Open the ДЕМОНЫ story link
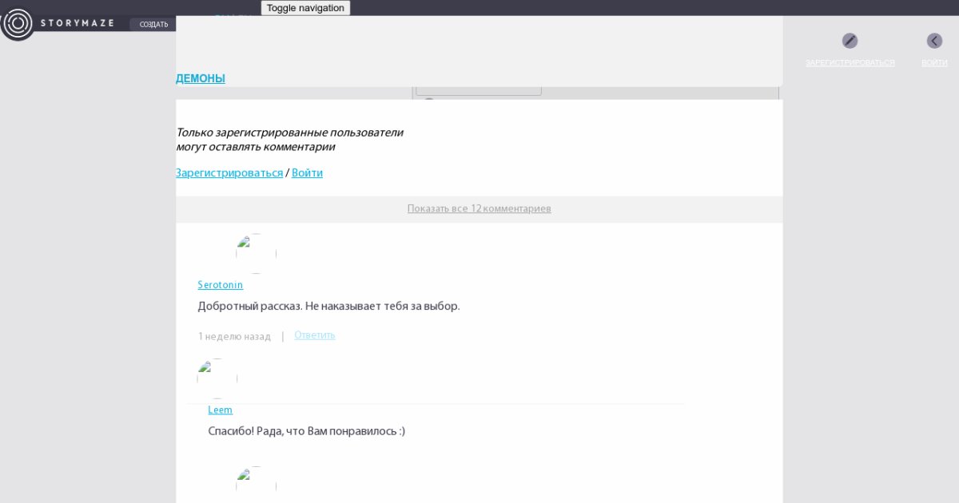 (x=201, y=78)
